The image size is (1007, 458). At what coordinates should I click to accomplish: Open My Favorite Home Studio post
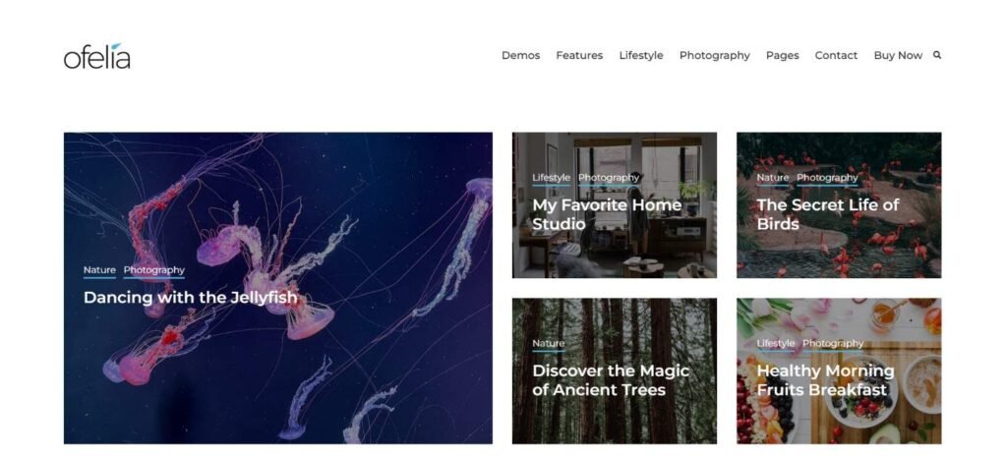[607, 214]
